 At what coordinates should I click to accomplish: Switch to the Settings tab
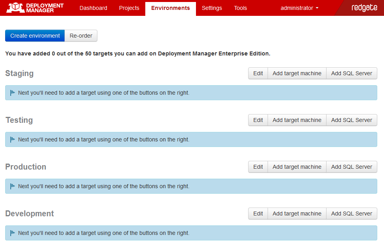[212, 8]
